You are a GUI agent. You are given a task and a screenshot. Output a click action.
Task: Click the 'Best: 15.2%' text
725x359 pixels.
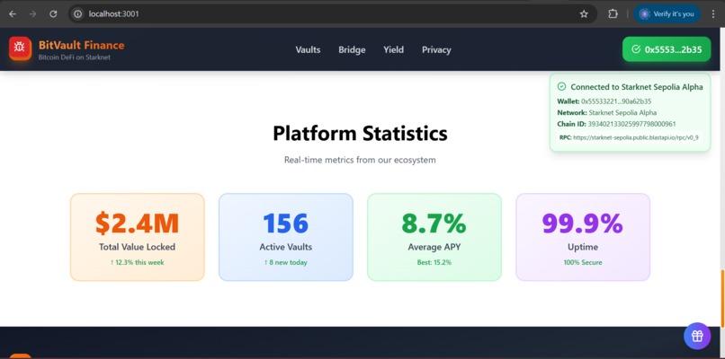point(434,262)
